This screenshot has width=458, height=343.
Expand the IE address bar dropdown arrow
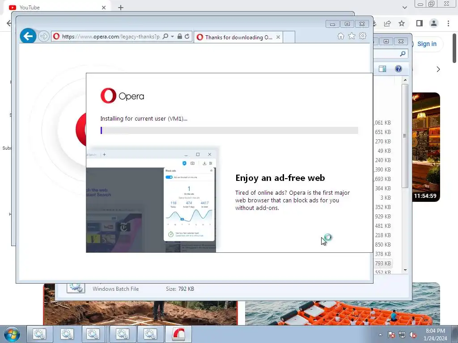click(172, 36)
